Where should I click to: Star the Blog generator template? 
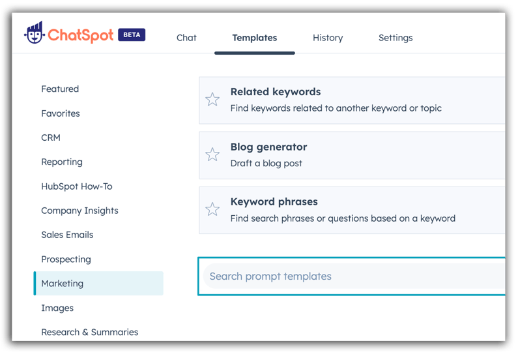tap(212, 155)
